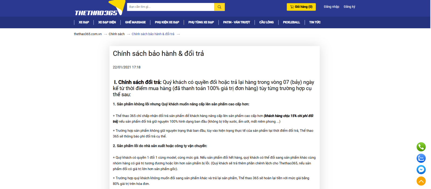
Task: Click the Đăng nhập link
Action: click(331, 7)
